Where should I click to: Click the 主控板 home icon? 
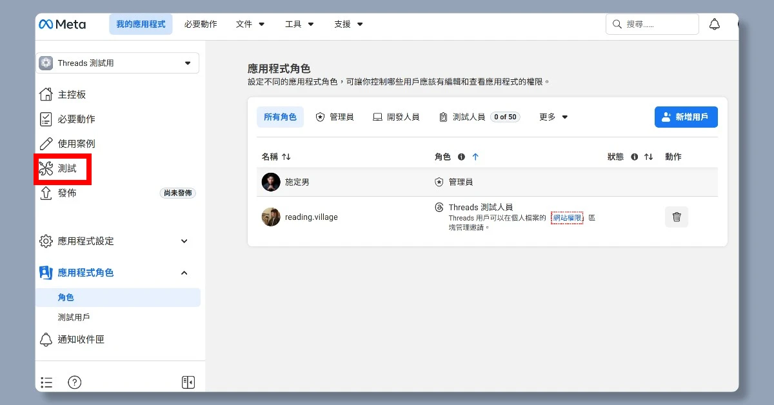[46, 94]
